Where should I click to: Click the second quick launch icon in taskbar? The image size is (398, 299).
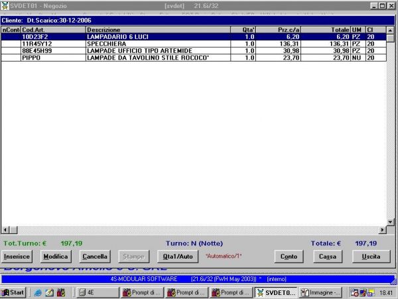[49, 292]
